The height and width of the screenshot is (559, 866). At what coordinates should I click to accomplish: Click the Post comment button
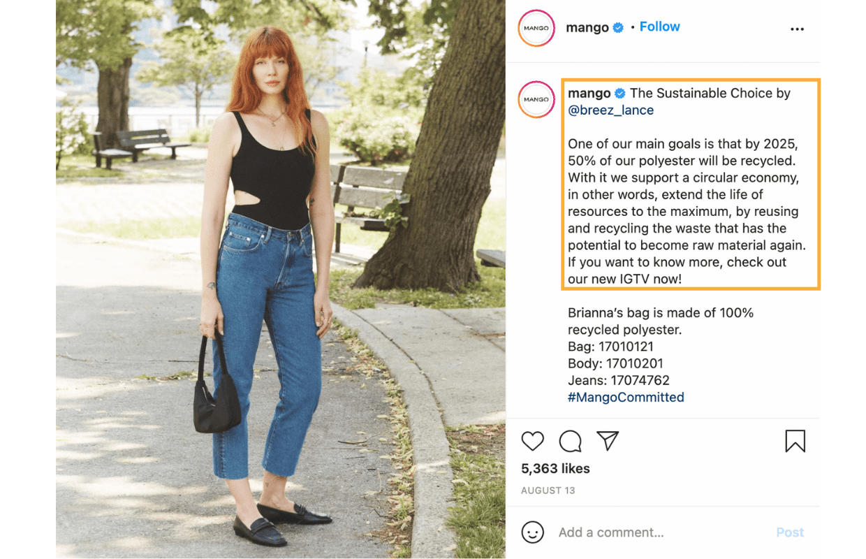coord(790,532)
